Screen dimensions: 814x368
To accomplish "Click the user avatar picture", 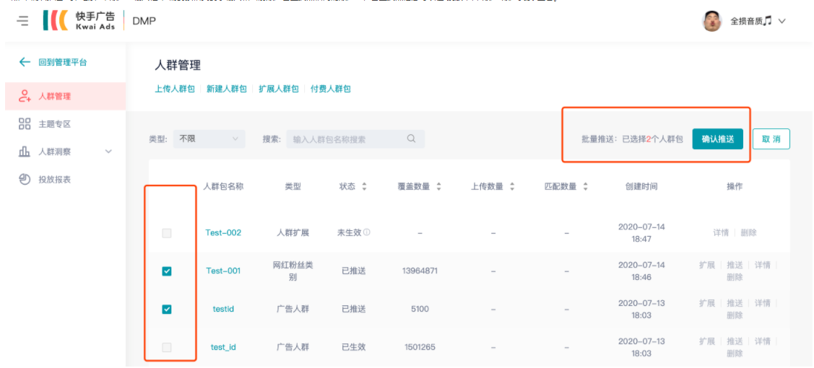I will click(x=711, y=21).
